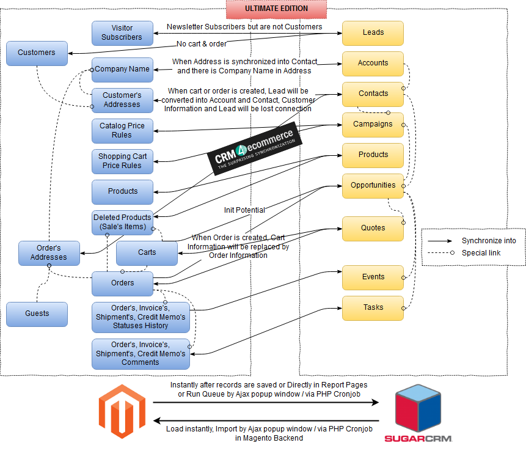Select the Orders box
Screen dimensions: 526x451
(122, 284)
